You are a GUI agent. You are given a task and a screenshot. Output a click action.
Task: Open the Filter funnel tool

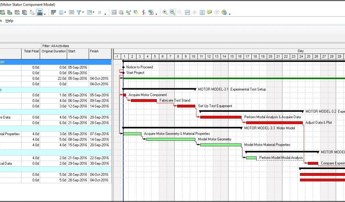pyautogui.click(x=79, y=12)
